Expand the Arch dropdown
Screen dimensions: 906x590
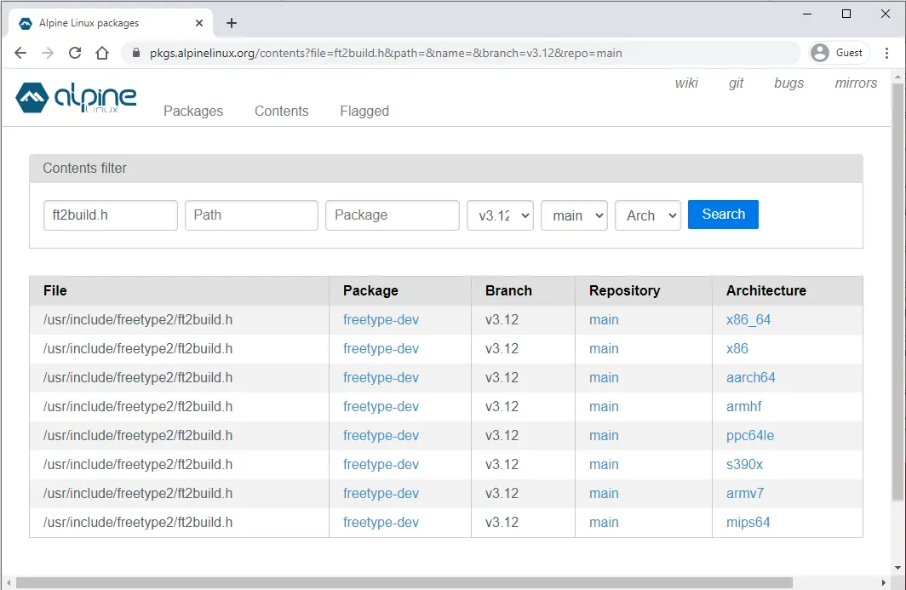click(x=648, y=215)
